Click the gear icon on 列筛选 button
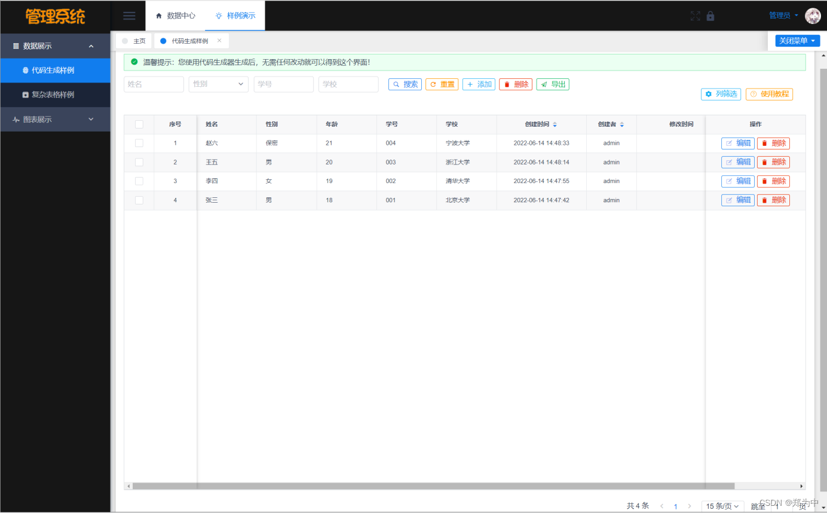This screenshot has width=827, height=513. [x=708, y=94]
